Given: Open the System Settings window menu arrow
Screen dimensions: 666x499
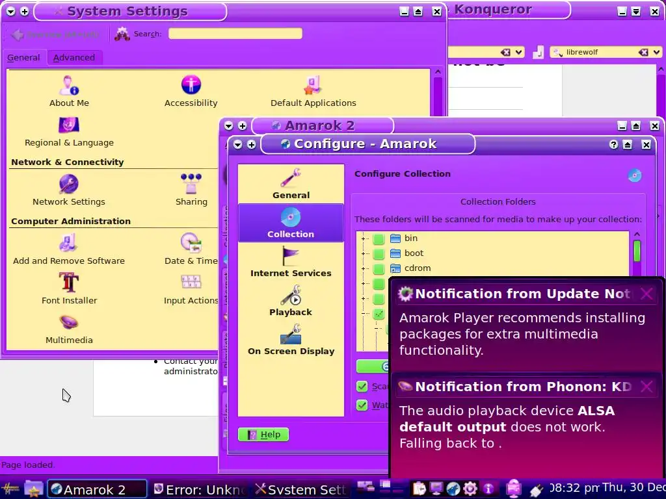Looking at the screenshot, I should coord(11,12).
